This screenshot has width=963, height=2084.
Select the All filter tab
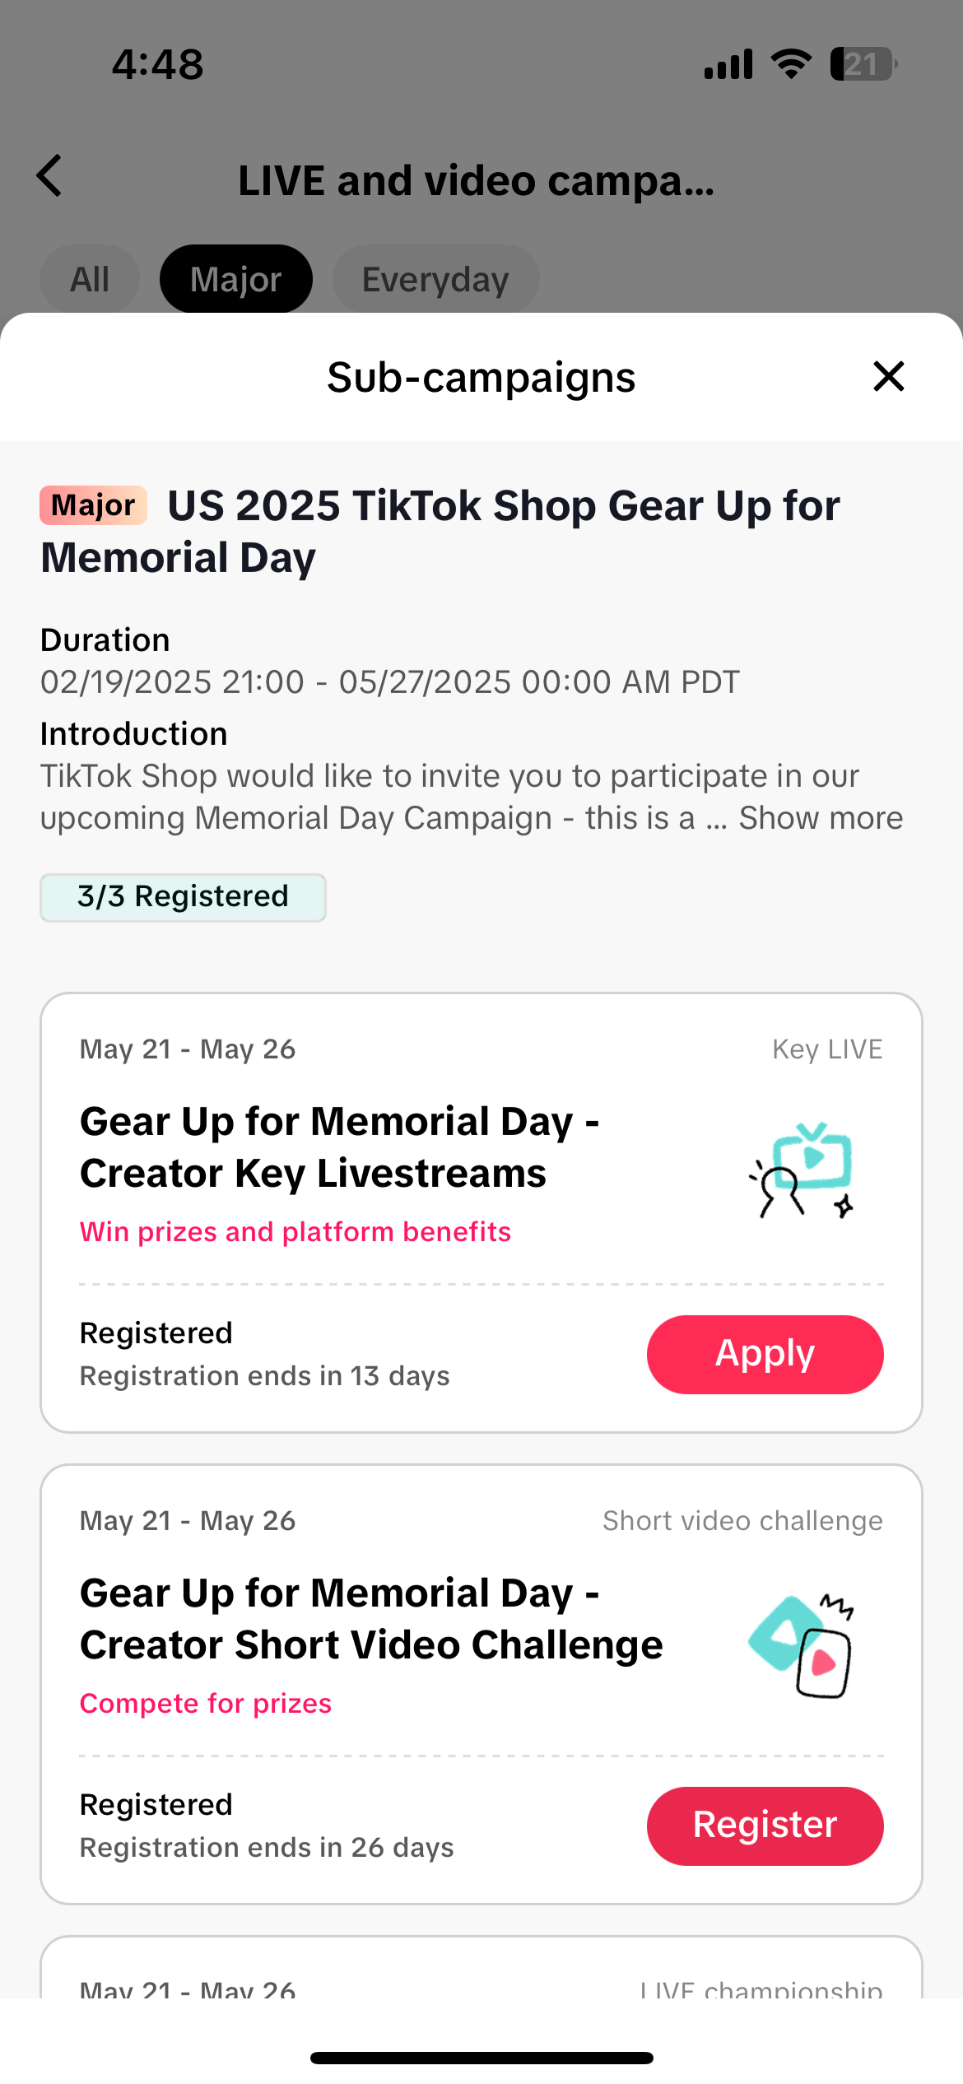pos(90,280)
